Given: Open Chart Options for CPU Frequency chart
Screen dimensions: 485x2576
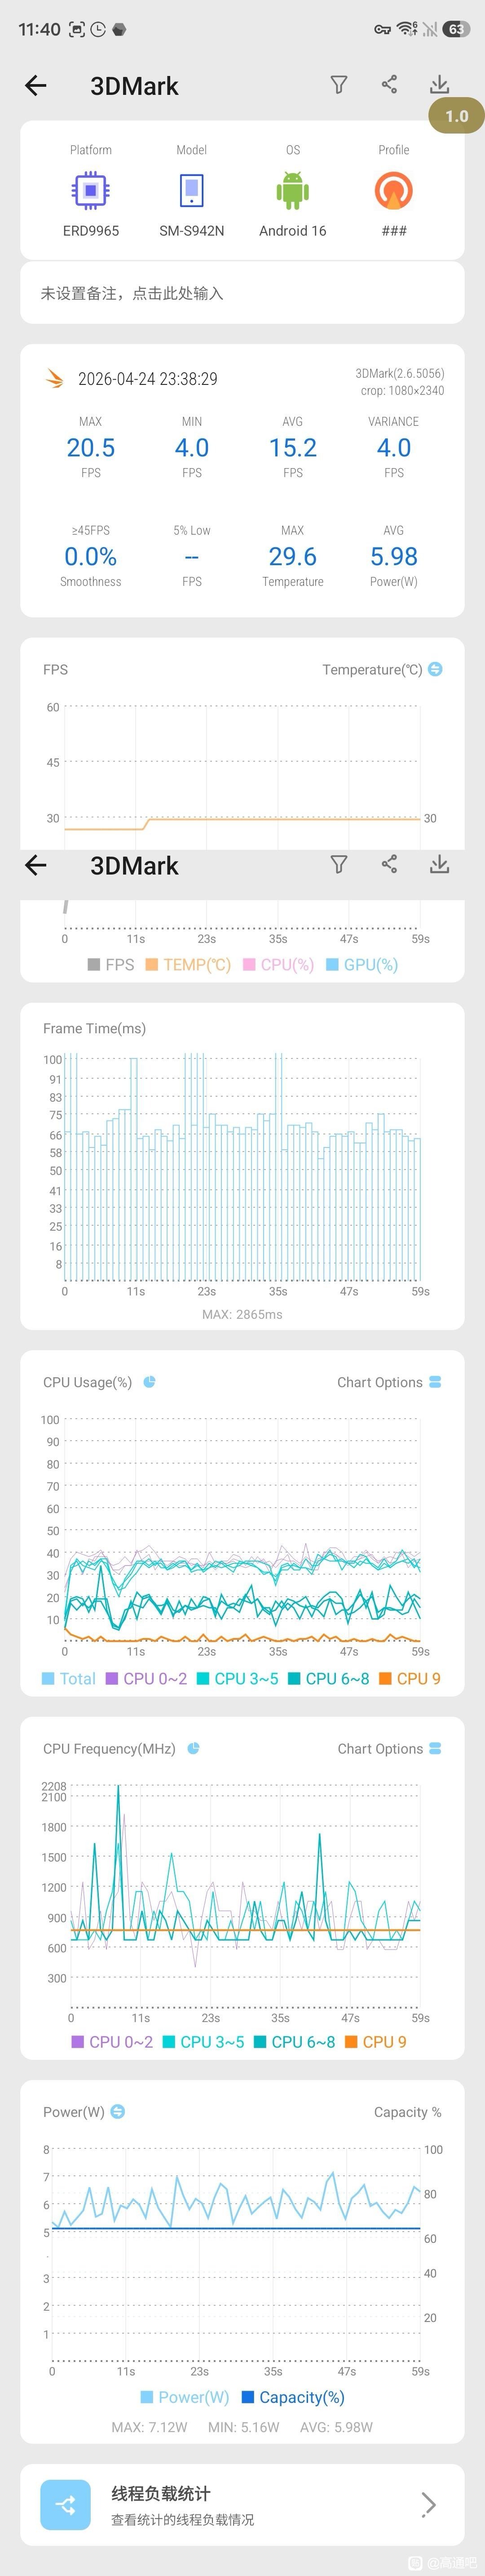Looking at the screenshot, I should tap(389, 1749).
